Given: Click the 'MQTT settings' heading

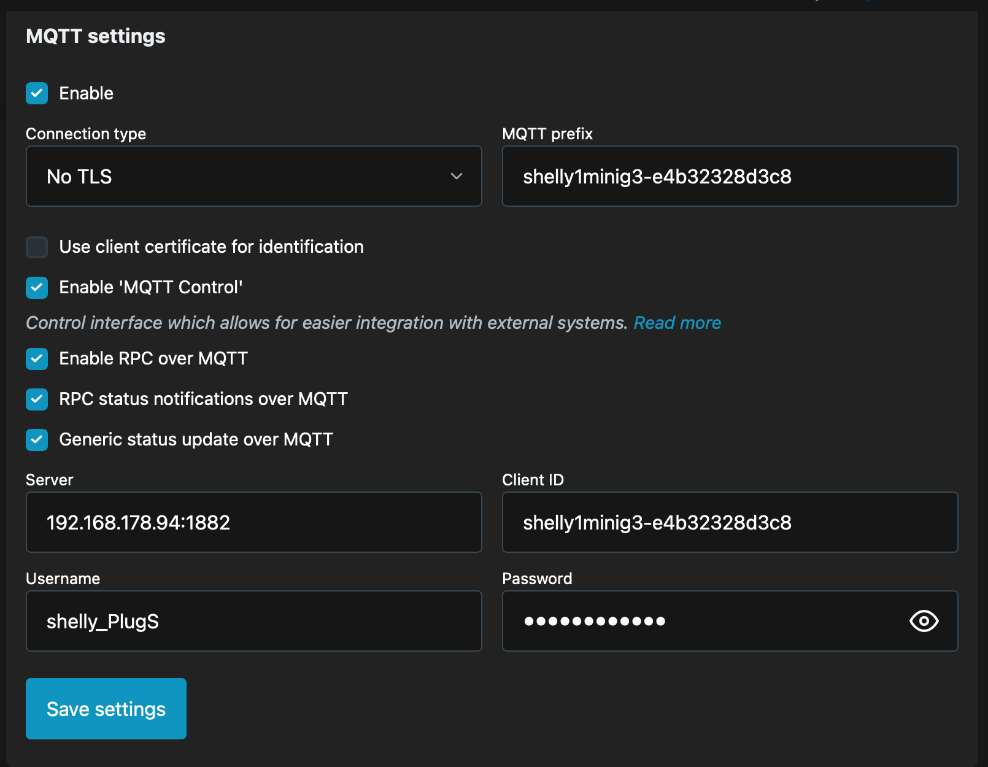Looking at the screenshot, I should coord(96,36).
